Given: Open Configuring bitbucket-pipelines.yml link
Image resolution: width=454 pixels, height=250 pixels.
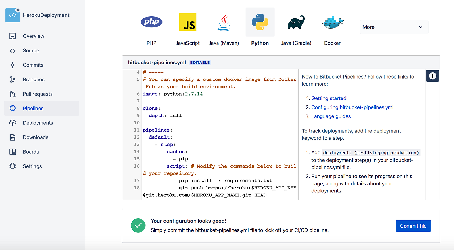Looking at the screenshot, I should click(352, 107).
